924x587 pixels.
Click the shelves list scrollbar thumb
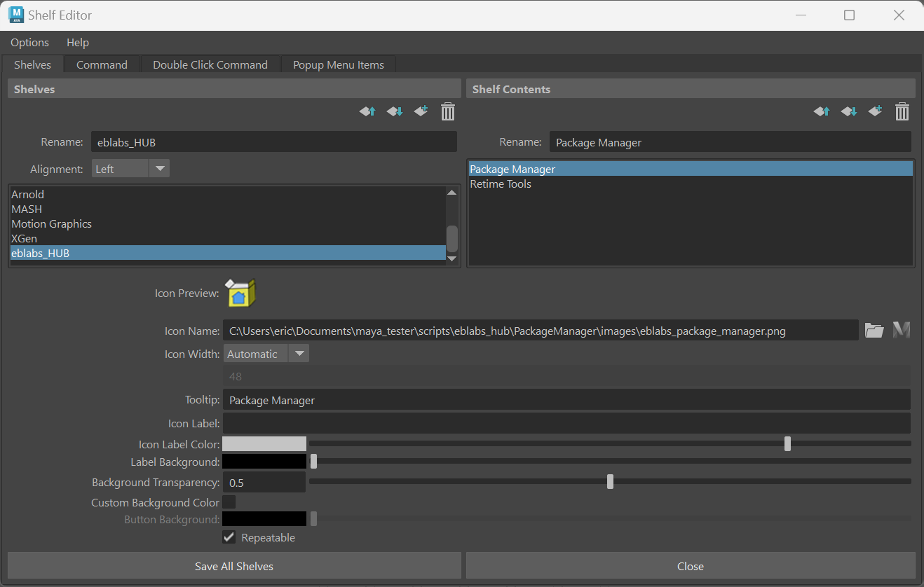coord(452,239)
